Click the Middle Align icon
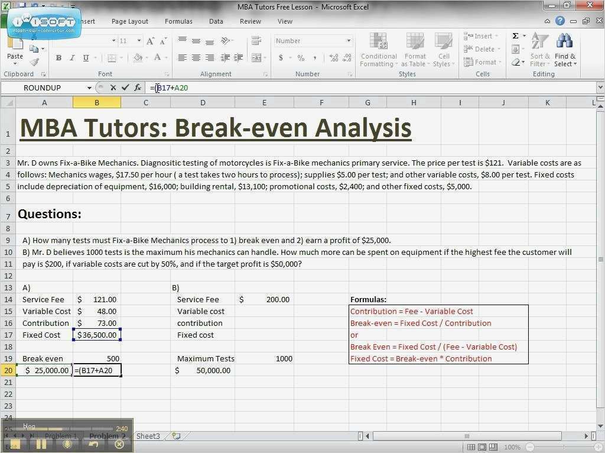 [196, 41]
